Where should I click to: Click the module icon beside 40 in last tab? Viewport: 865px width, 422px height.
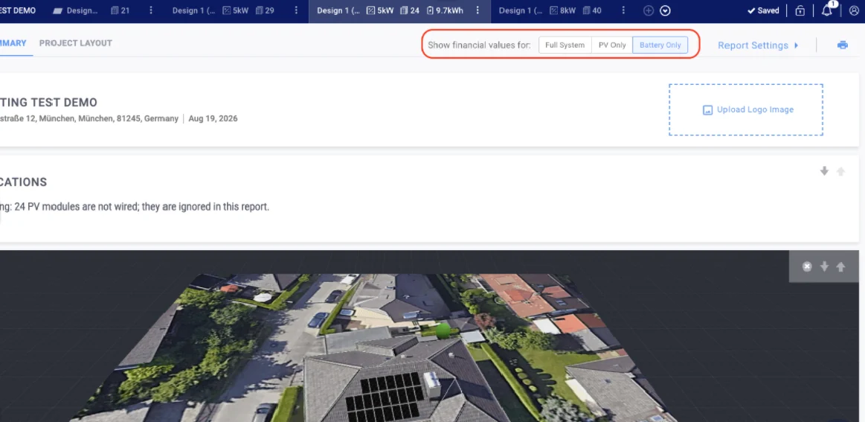tap(585, 10)
